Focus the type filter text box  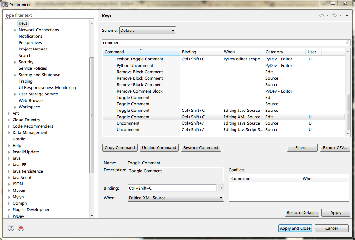click(x=50, y=15)
